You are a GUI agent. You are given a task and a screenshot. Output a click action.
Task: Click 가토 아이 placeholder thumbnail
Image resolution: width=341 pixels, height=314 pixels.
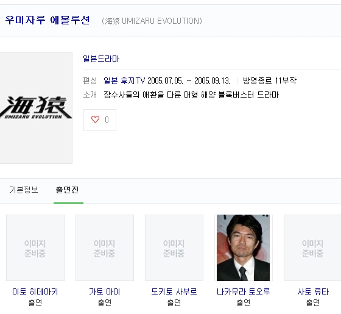(x=105, y=248)
